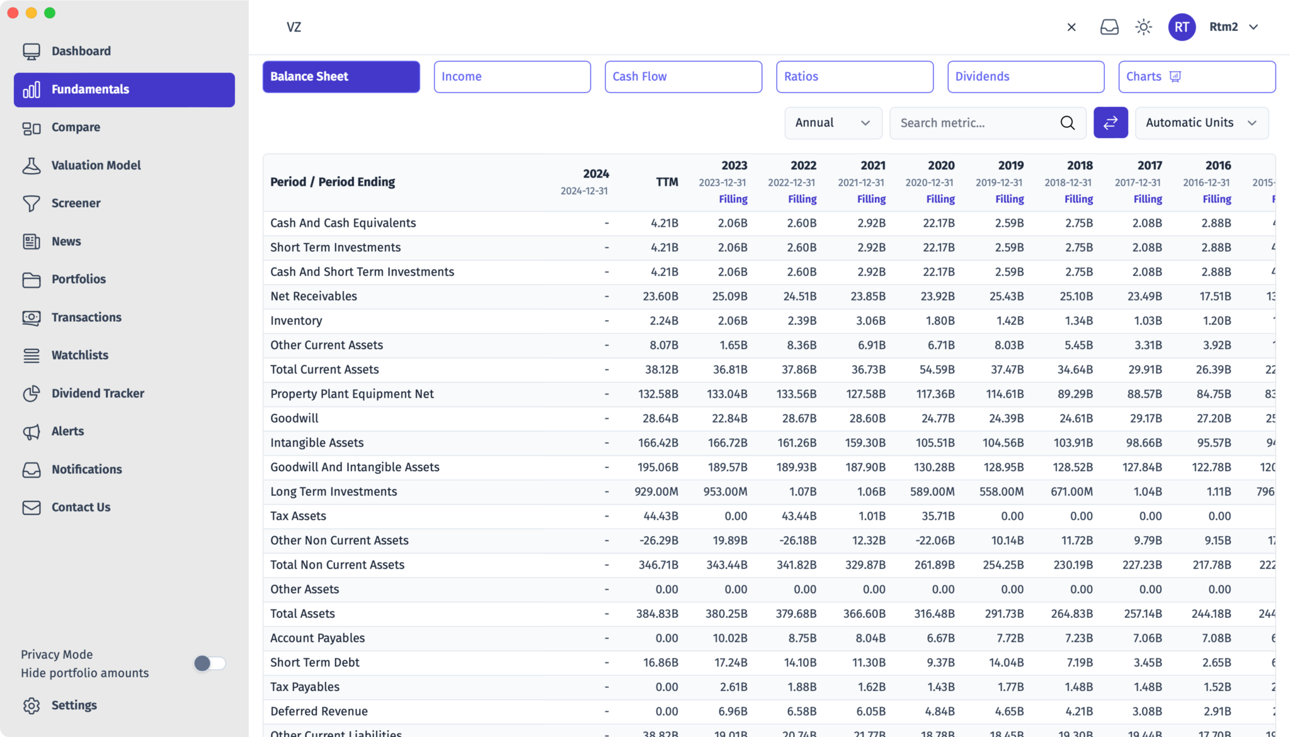Select the Cash Flow tab

point(683,76)
